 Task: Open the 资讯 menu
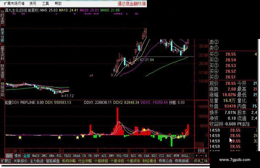[33, 3]
